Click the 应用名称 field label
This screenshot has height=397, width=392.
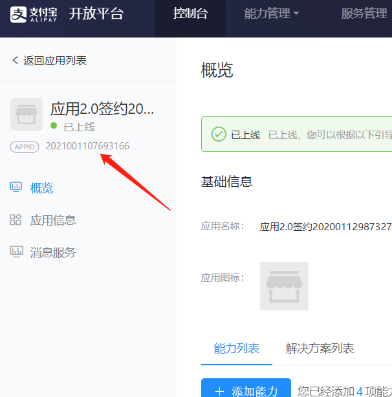tap(223, 226)
